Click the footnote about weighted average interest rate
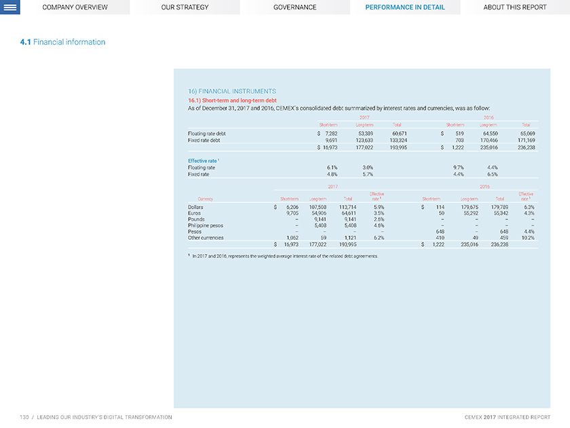 click(283, 256)
